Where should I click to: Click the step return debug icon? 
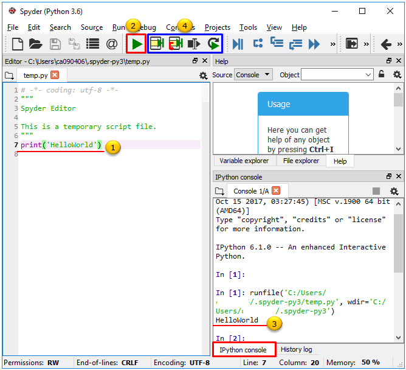pos(295,44)
